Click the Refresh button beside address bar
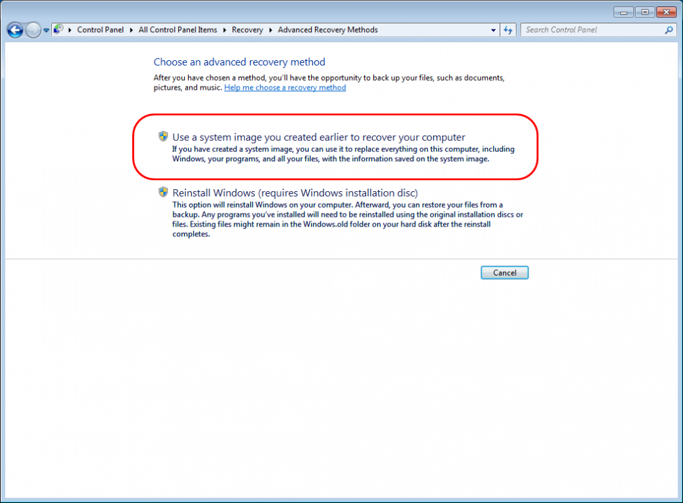This screenshot has width=683, height=503. click(508, 30)
